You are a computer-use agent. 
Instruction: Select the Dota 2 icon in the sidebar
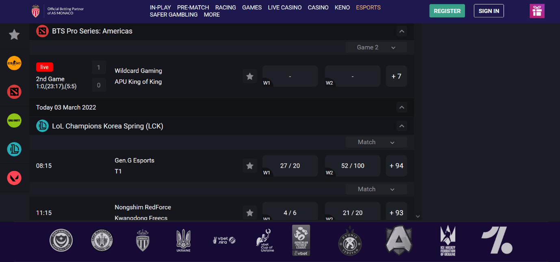point(14,92)
